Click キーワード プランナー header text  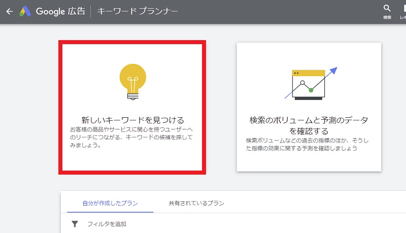(x=137, y=11)
